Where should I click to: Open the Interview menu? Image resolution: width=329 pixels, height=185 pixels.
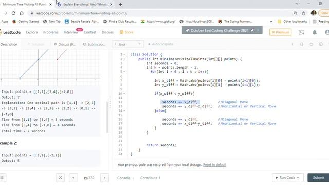point(71,32)
